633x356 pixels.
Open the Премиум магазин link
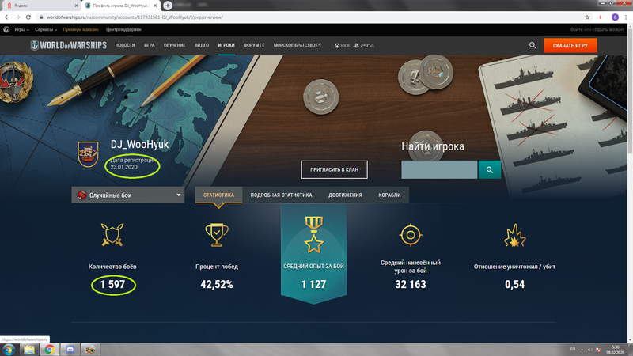pos(81,29)
